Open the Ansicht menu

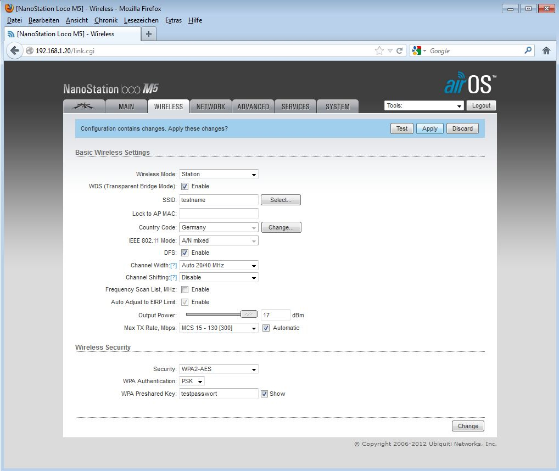click(x=77, y=20)
